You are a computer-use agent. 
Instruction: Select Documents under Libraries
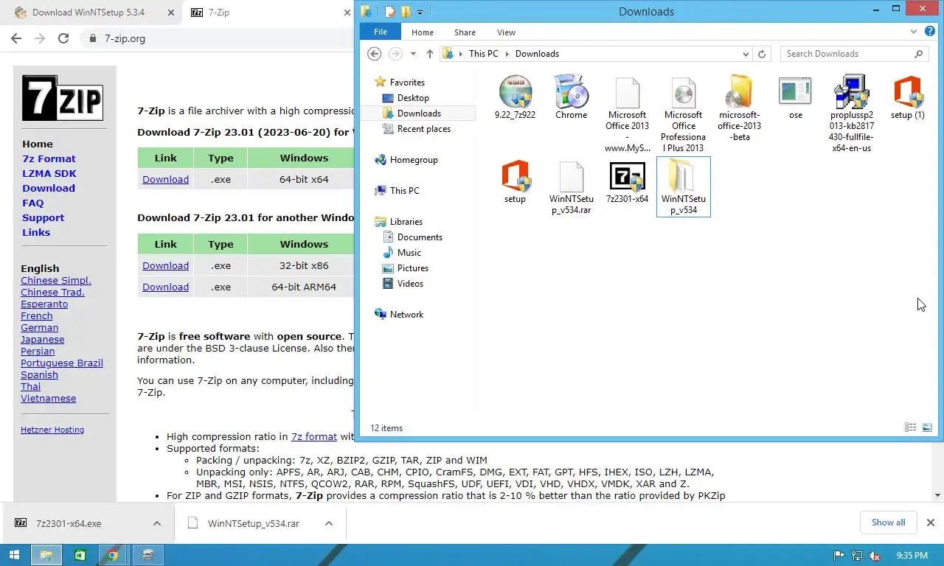pos(420,237)
